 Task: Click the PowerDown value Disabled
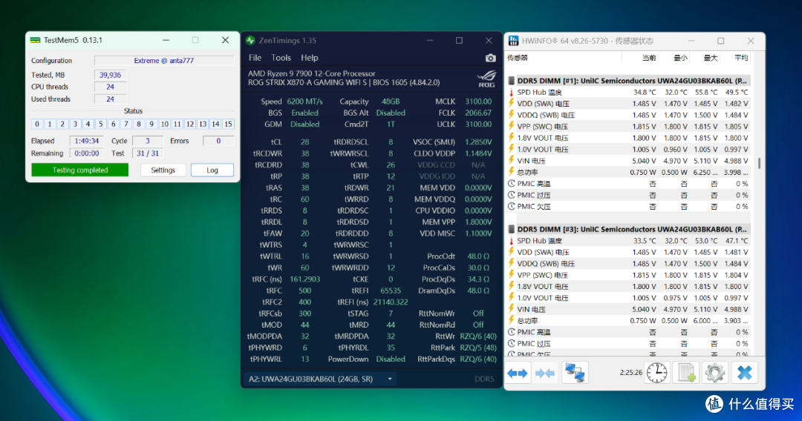[391, 359]
